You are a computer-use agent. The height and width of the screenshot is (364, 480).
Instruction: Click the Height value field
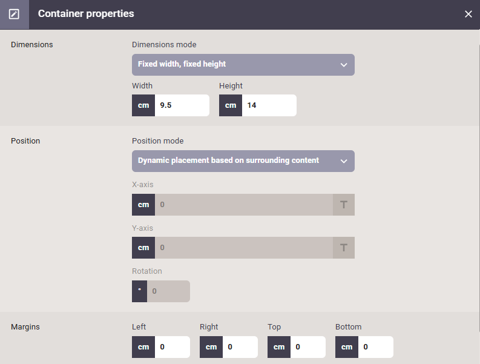pyautogui.click(x=269, y=105)
